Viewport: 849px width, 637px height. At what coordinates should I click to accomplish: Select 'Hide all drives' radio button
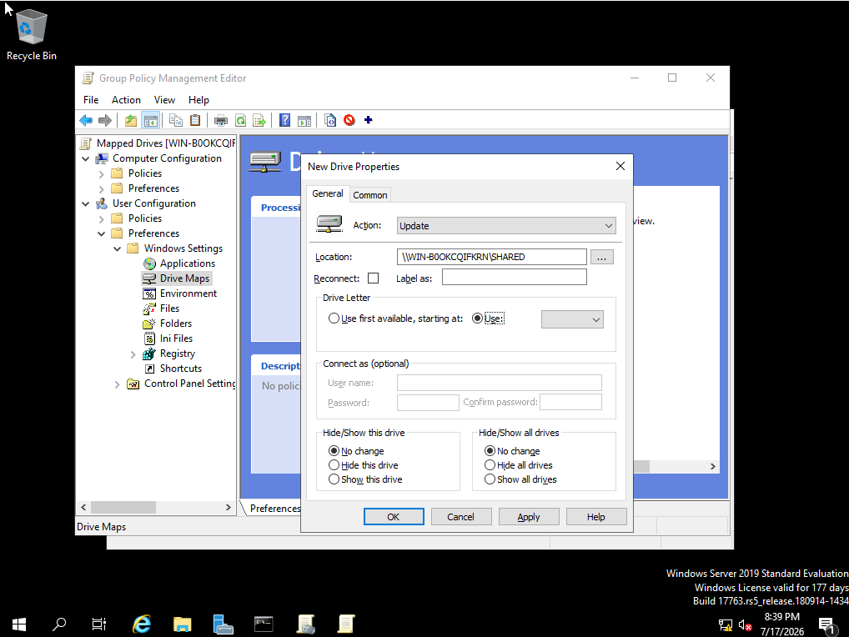tap(490, 465)
